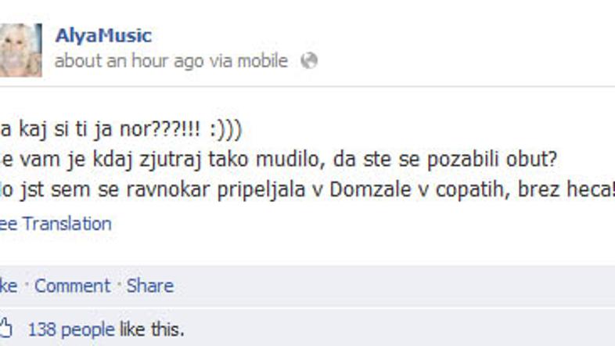Image resolution: width=615 pixels, height=346 pixels.
Task: Click the post line mentioning 'copatih, brez heca'
Action: [x=307, y=190]
